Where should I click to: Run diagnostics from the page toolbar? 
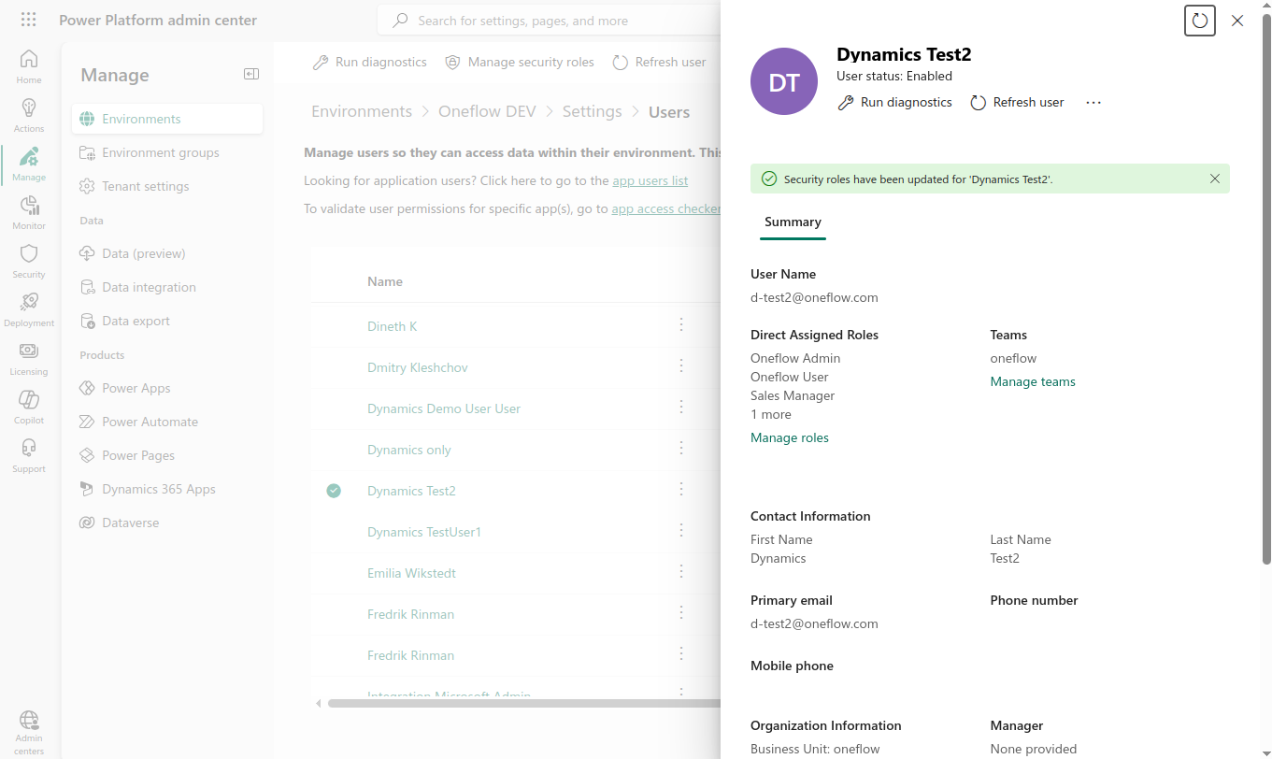[x=369, y=63]
